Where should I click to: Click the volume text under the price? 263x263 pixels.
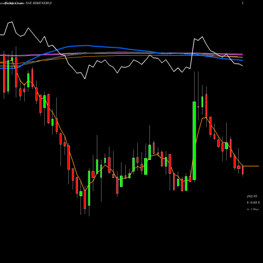tap(253, 203)
